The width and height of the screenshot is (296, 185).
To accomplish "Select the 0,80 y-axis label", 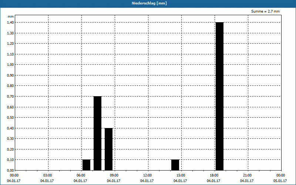I will 11,86.
